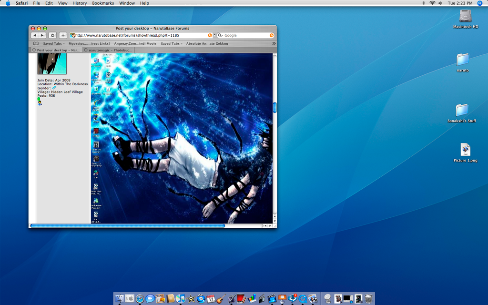The image size is (488, 305).
Task: Open Address Book from the Dock
Action: (x=171, y=299)
